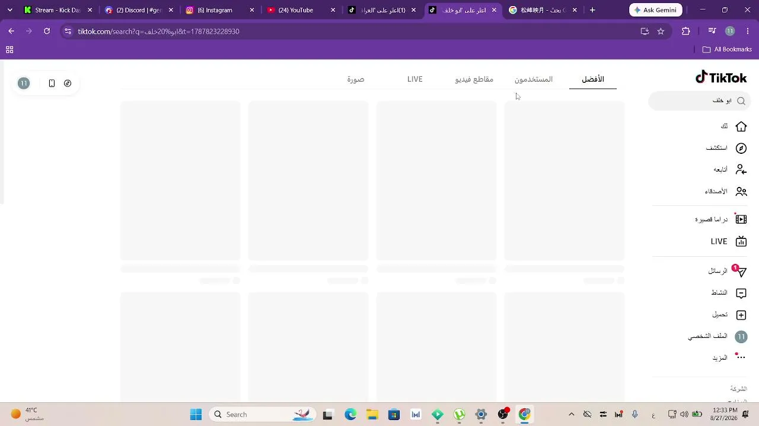
Task: Click the phone app icon at top left
Action: click(x=52, y=83)
